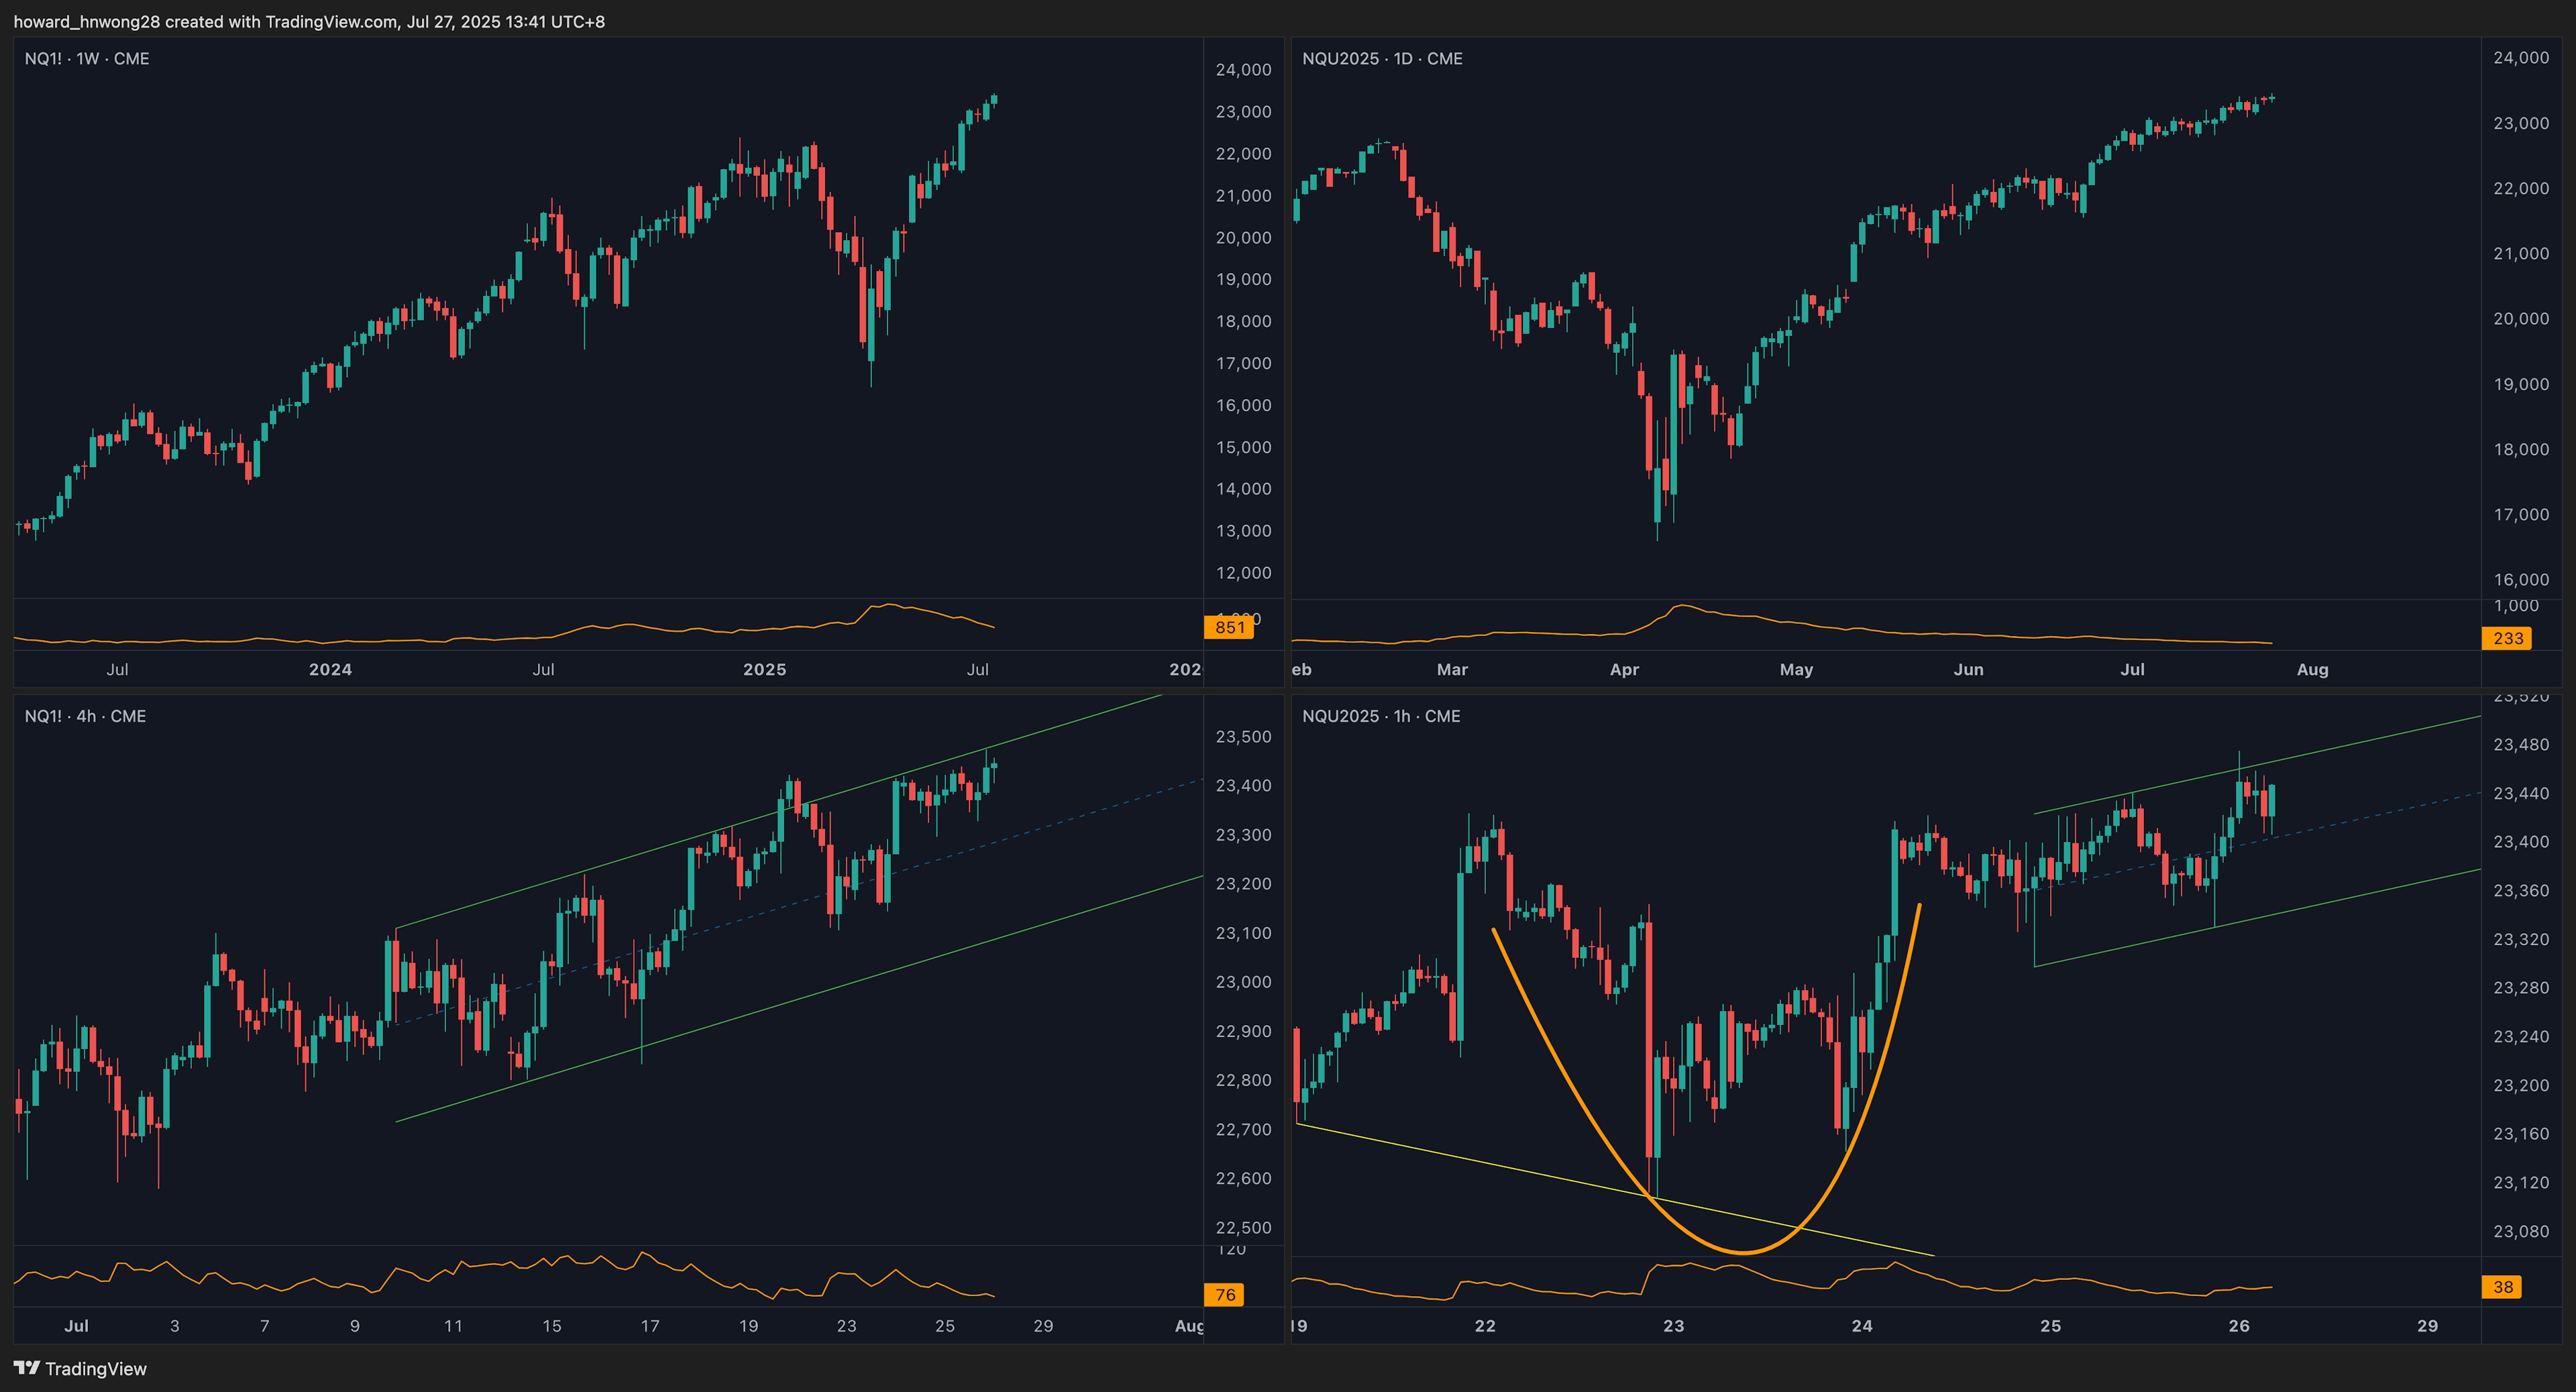This screenshot has width=2576, height=1392.
Task: Click the 23,300 price label on 4h chart
Action: point(1243,835)
